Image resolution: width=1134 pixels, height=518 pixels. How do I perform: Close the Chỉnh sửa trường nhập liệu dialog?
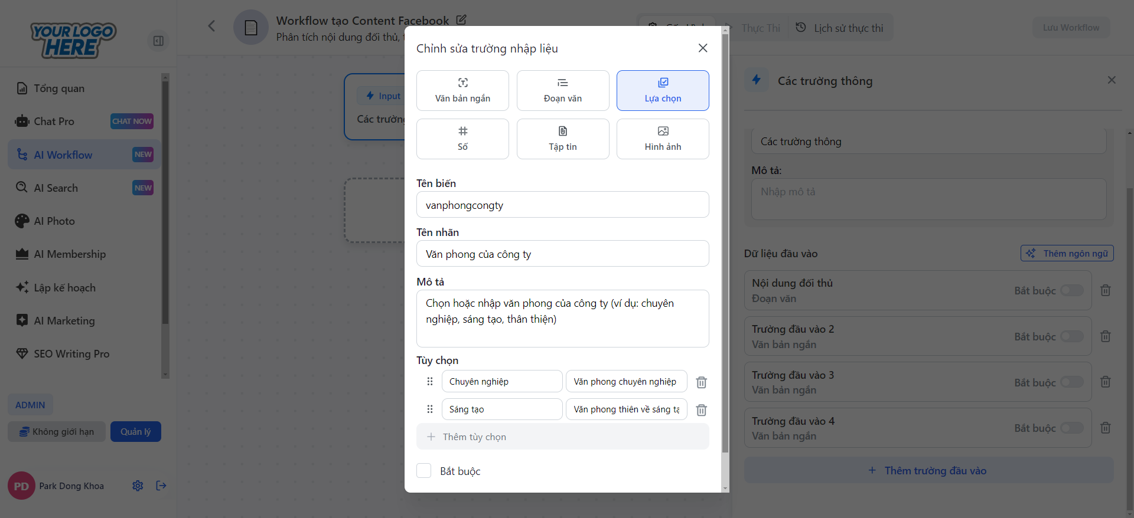point(702,48)
